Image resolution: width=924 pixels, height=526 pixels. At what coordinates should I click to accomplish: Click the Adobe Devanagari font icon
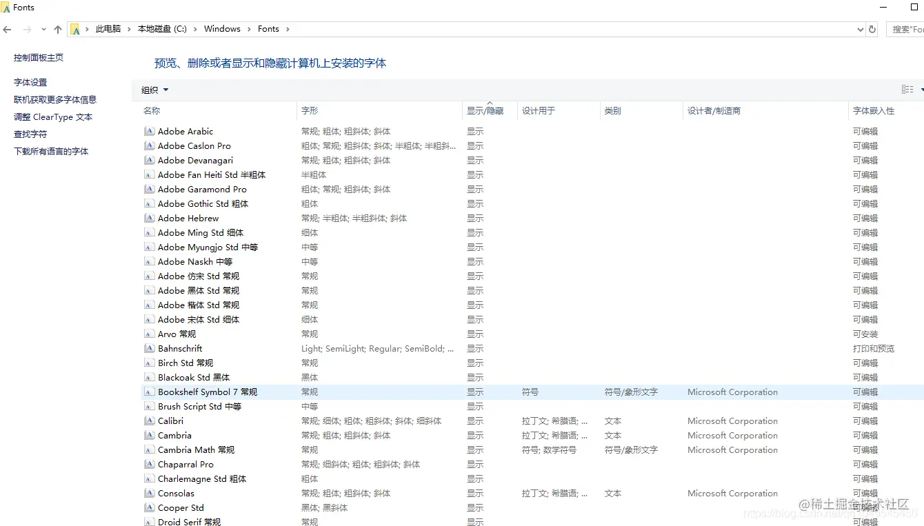(149, 160)
